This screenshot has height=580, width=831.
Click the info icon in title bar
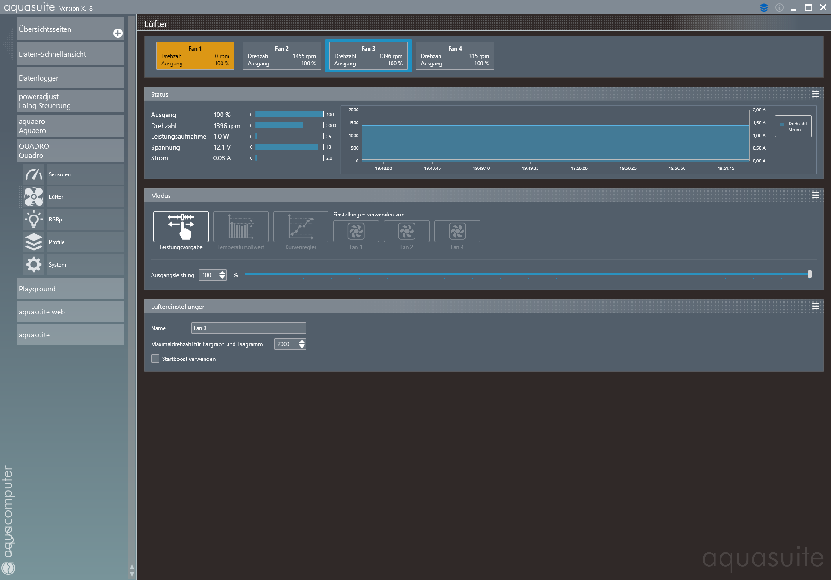pos(779,7)
